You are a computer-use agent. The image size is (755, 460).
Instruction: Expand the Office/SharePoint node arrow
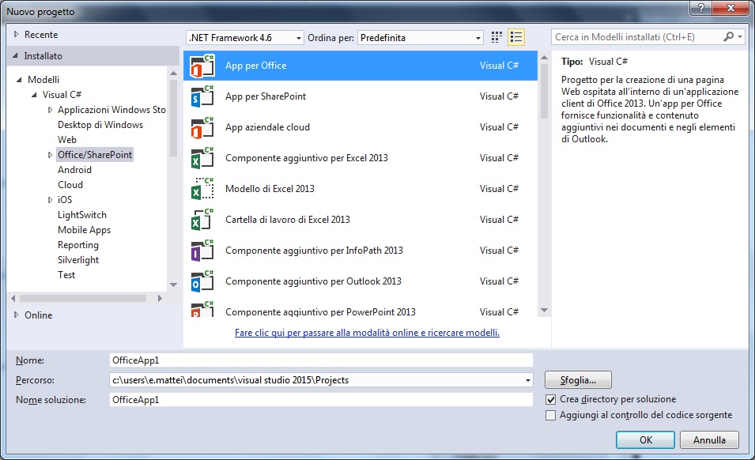click(x=50, y=155)
